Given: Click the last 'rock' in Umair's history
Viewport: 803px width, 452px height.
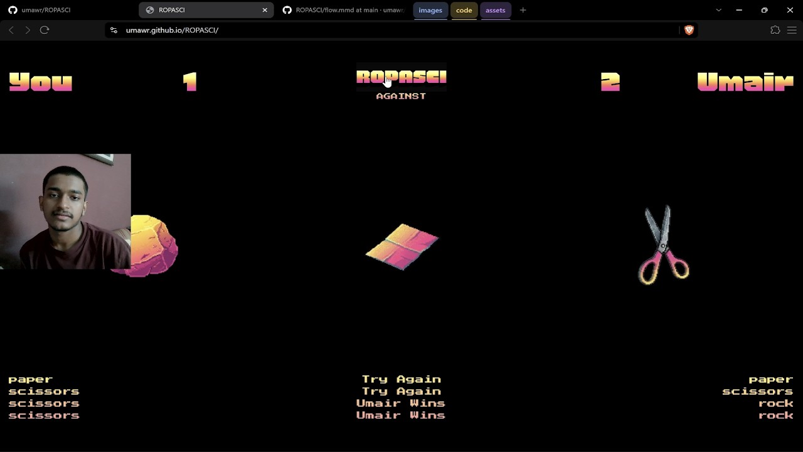Looking at the screenshot, I should [x=776, y=415].
